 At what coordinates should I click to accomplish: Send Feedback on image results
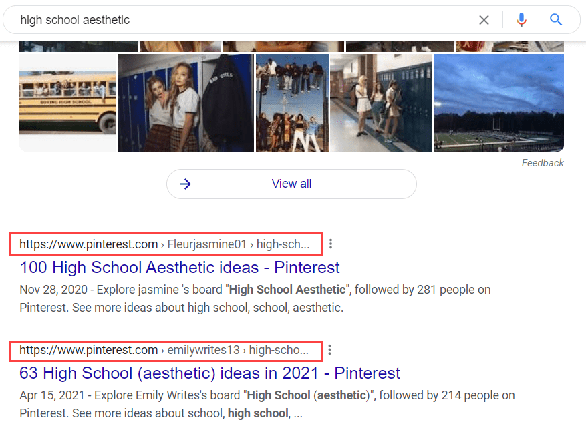543,163
